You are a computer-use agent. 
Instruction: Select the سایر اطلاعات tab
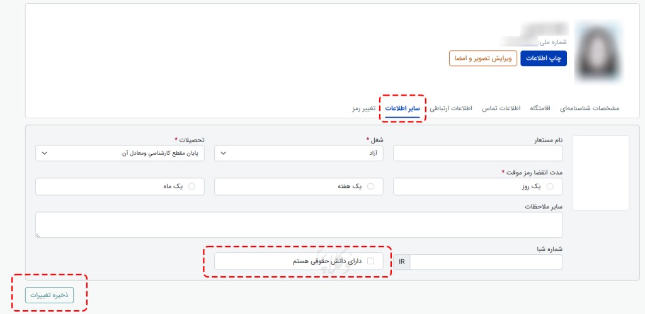(x=402, y=108)
